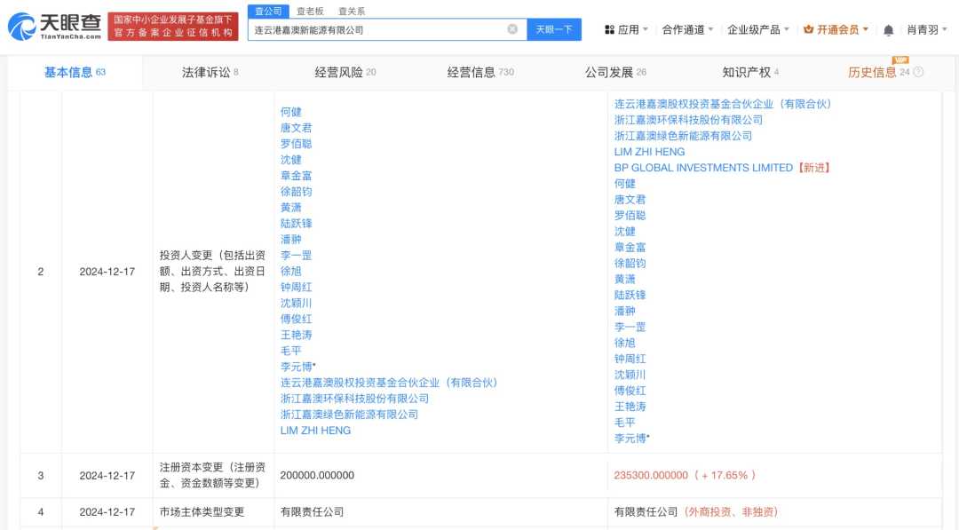Image resolution: width=959 pixels, height=530 pixels.
Task: Clear the search box text
Action: pos(512,29)
